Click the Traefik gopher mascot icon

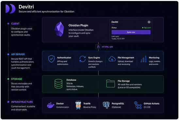[78, 105]
